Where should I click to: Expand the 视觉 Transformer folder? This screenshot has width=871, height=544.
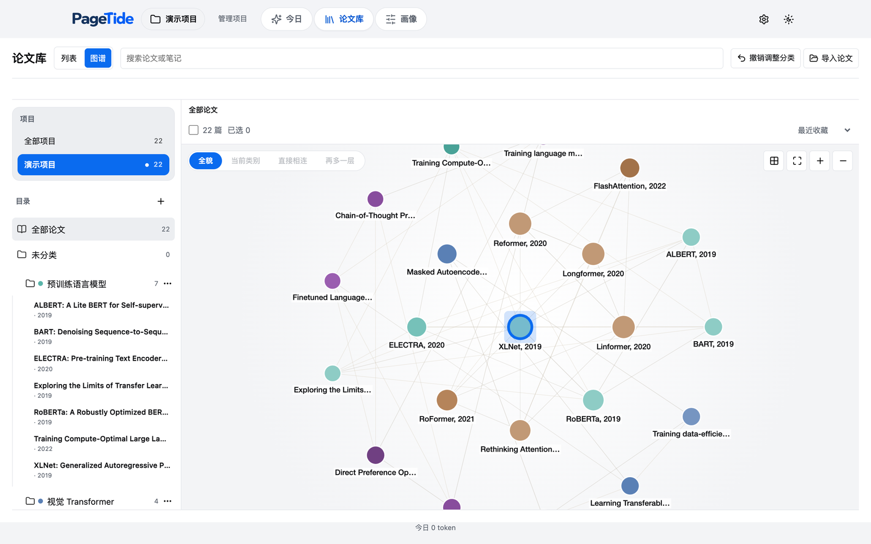click(x=30, y=501)
